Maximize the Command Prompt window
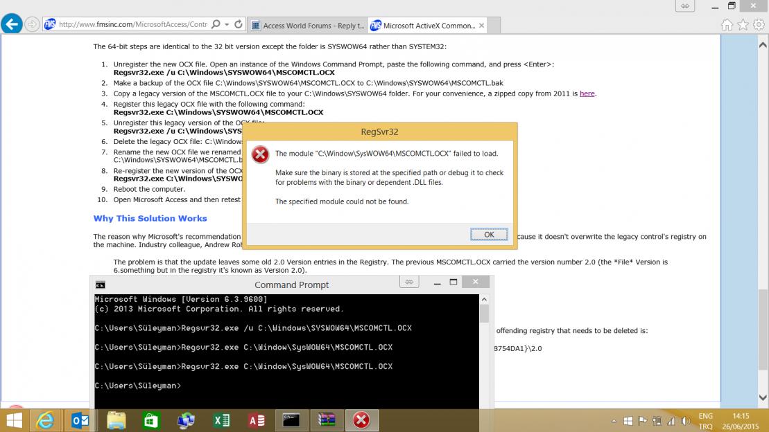 click(x=453, y=282)
